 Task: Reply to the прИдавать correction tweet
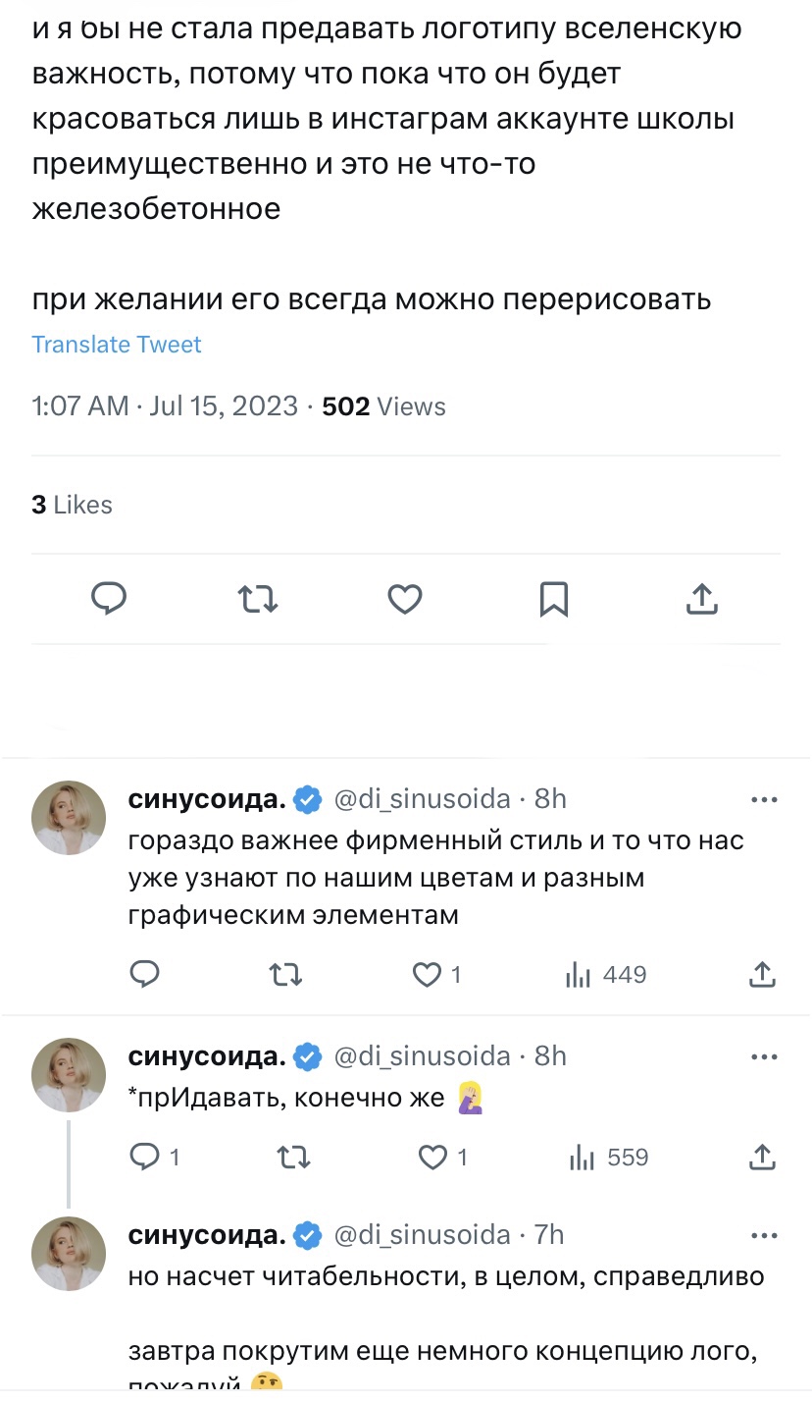[x=144, y=1158]
